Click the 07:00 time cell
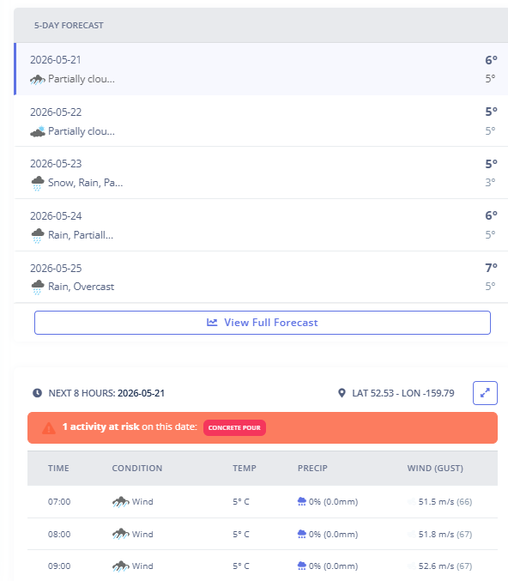The image size is (508, 581). pos(59,502)
